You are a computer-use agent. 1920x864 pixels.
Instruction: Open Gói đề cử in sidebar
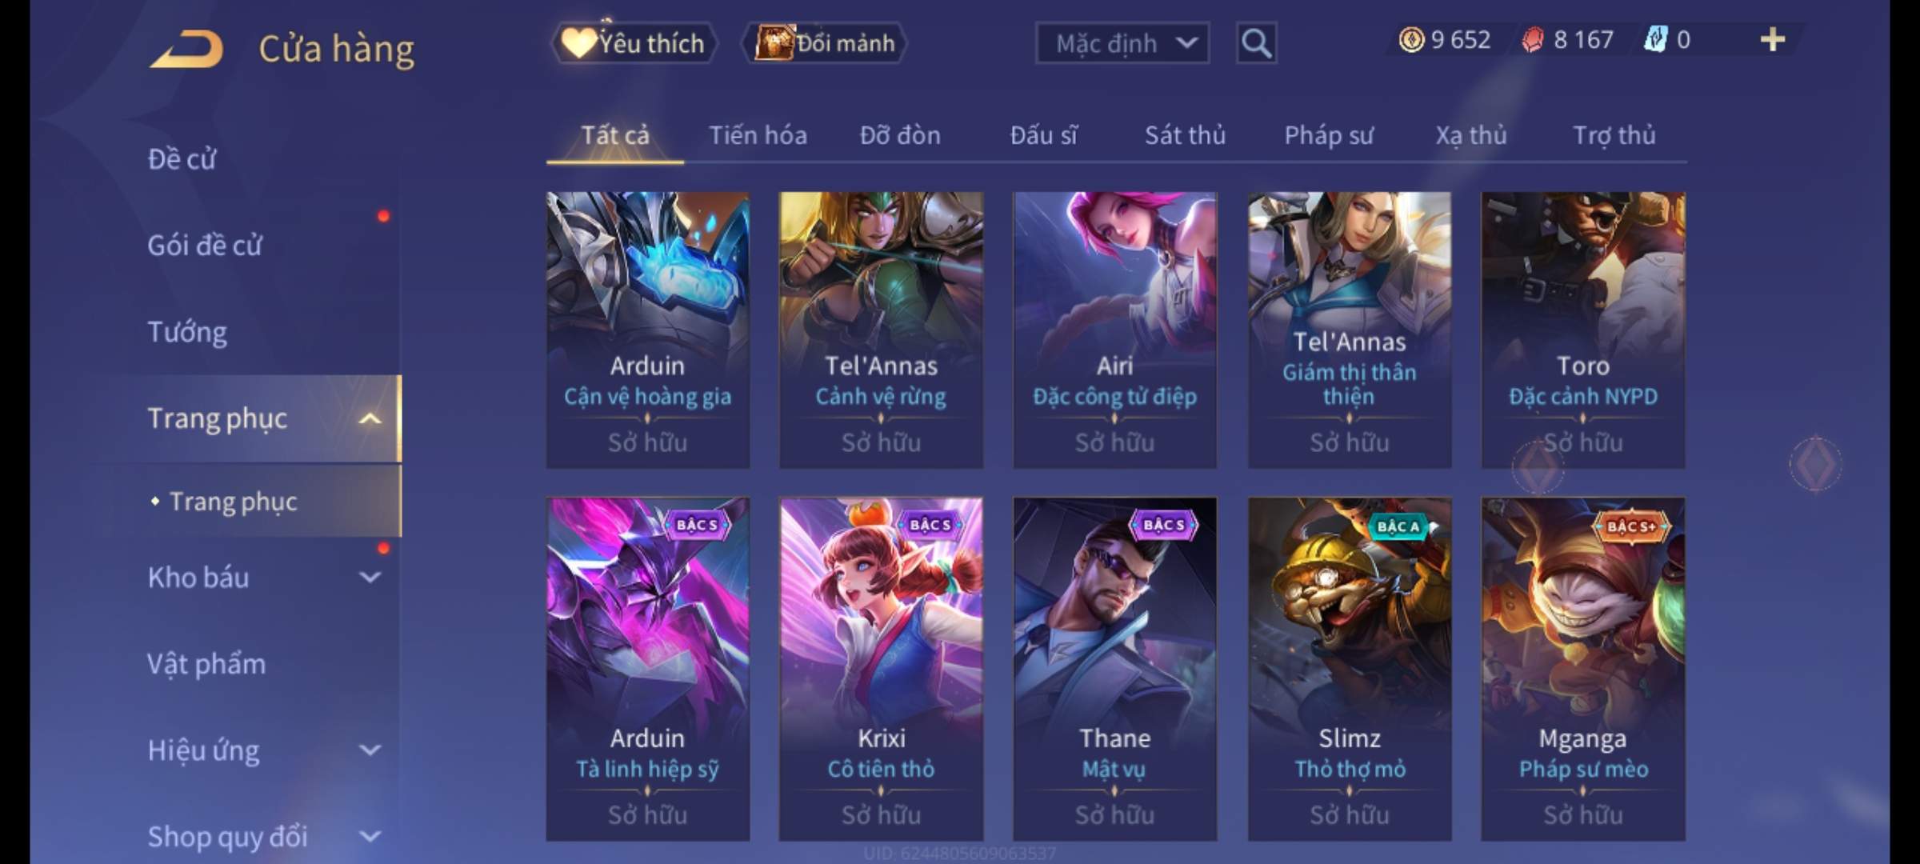[205, 246]
